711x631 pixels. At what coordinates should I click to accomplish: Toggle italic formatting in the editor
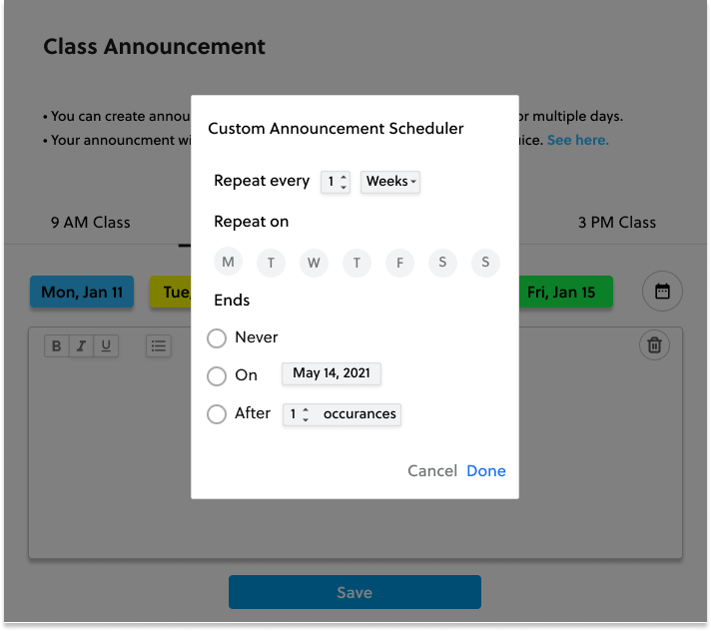pyautogui.click(x=81, y=345)
